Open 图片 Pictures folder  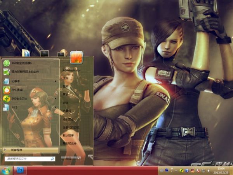coord(66,86)
